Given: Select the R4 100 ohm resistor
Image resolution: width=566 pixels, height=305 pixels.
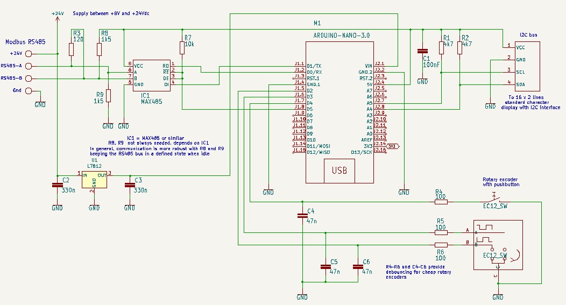Looking at the screenshot, I should click(441, 202).
